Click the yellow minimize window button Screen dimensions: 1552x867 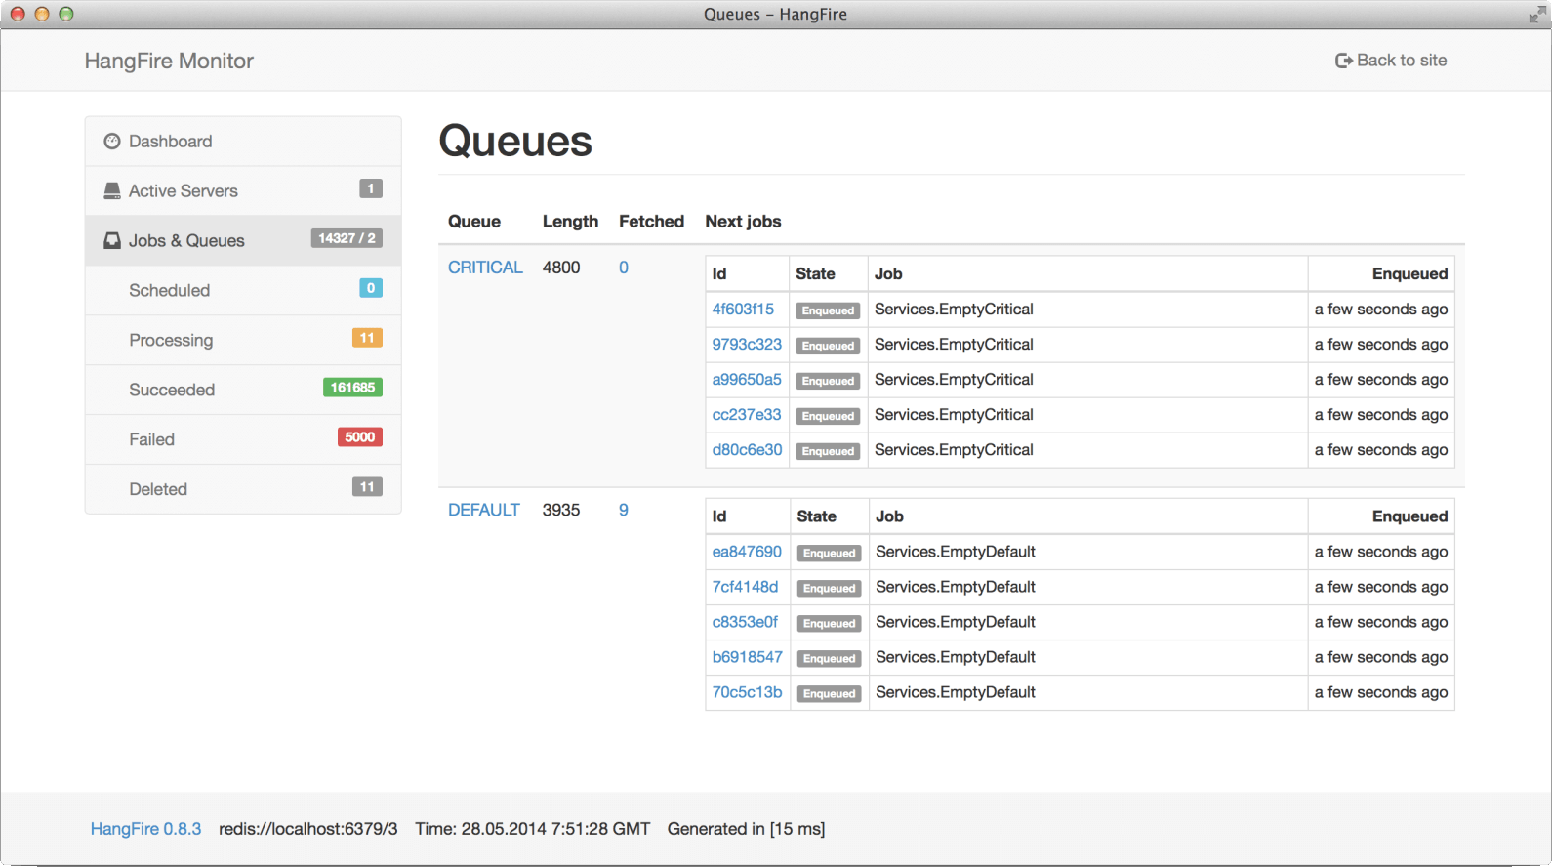click(42, 14)
